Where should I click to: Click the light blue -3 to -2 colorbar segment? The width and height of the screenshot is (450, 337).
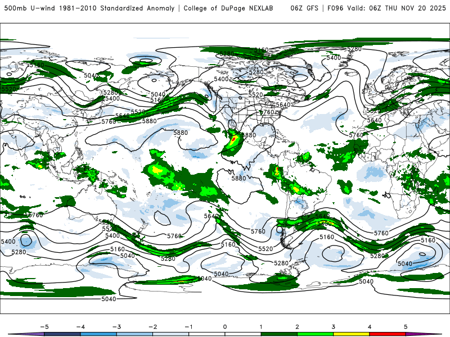134,334
